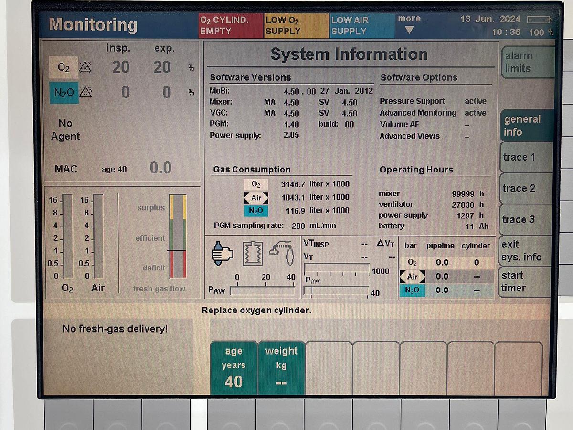The width and height of the screenshot is (573, 430).
Task: Click the 10:36 clock display
Action: click(x=506, y=32)
